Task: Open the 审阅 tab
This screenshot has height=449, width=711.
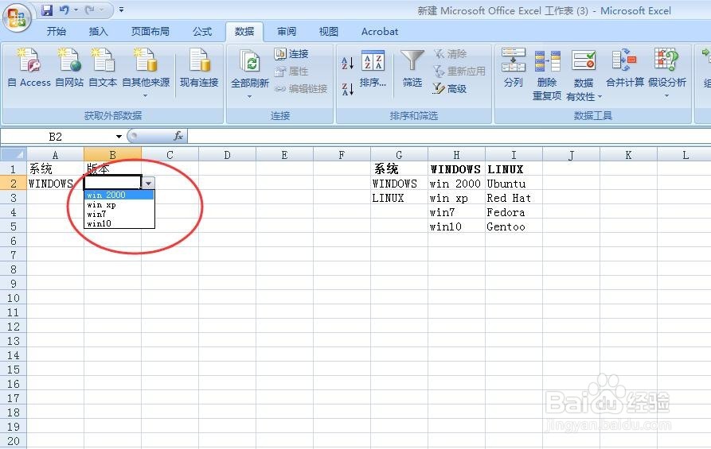Action: (x=287, y=32)
